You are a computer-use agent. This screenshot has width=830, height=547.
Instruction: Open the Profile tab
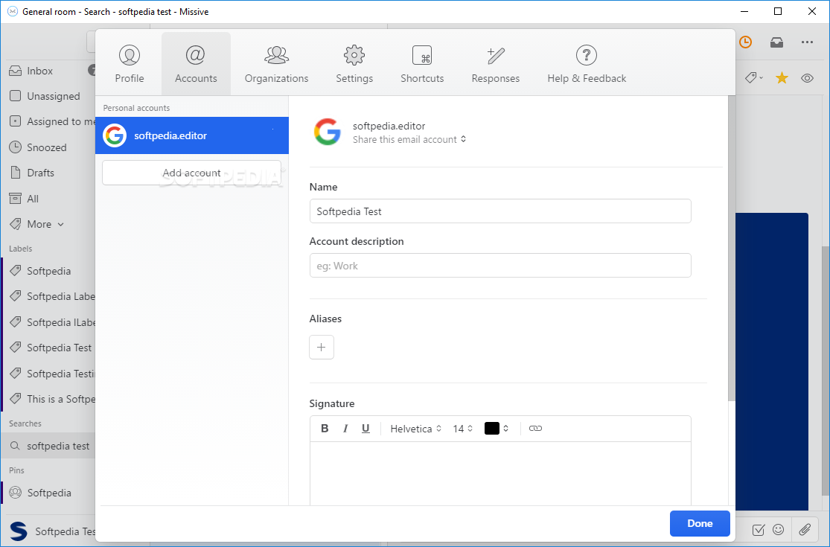pyautogui.click(x=130, y=64)
